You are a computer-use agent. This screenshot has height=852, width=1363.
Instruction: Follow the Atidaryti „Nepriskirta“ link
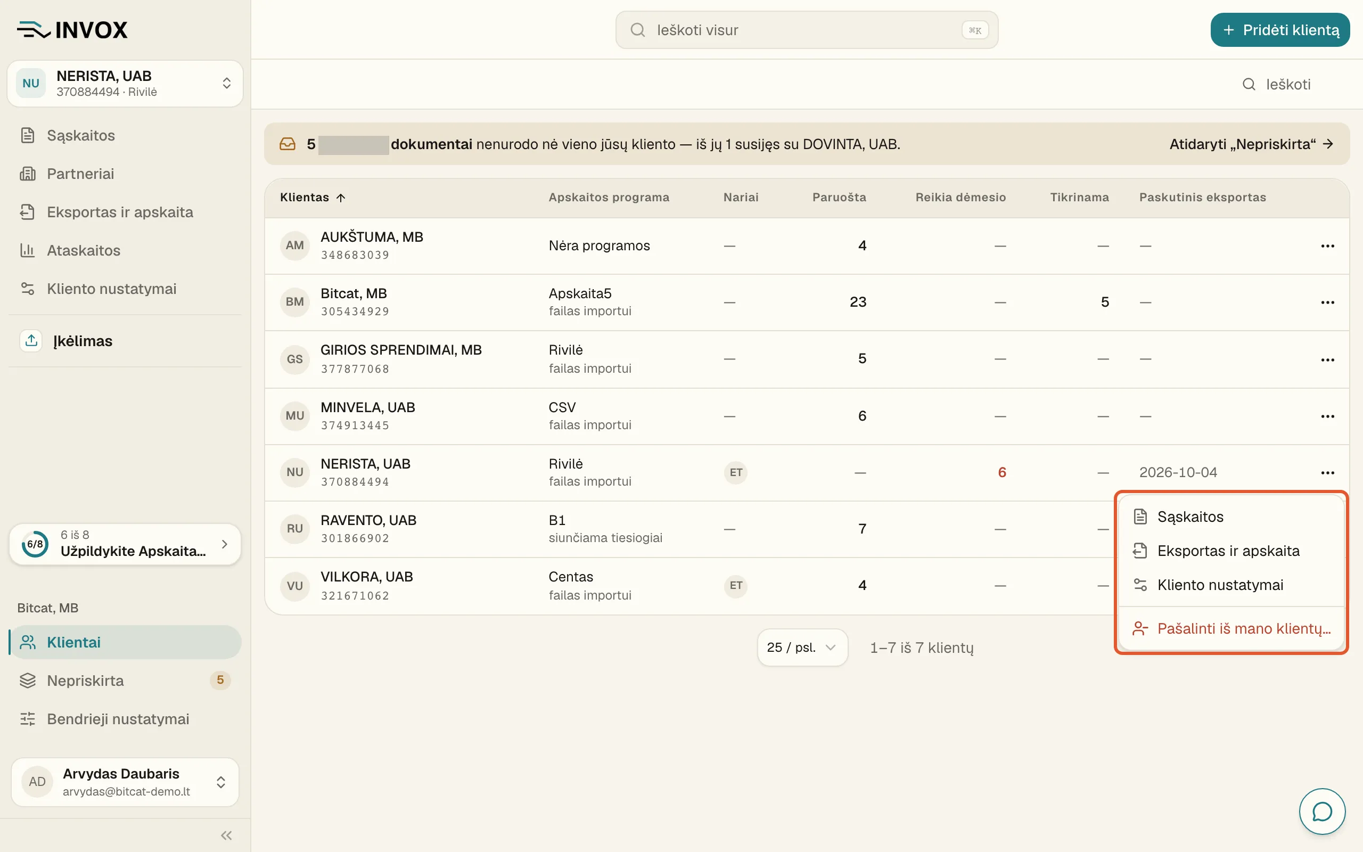[1252, 144]
